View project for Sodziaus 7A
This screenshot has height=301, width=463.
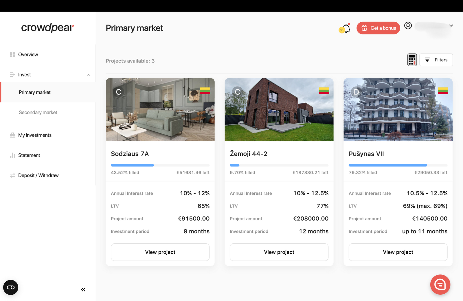(x=160, y=252)
